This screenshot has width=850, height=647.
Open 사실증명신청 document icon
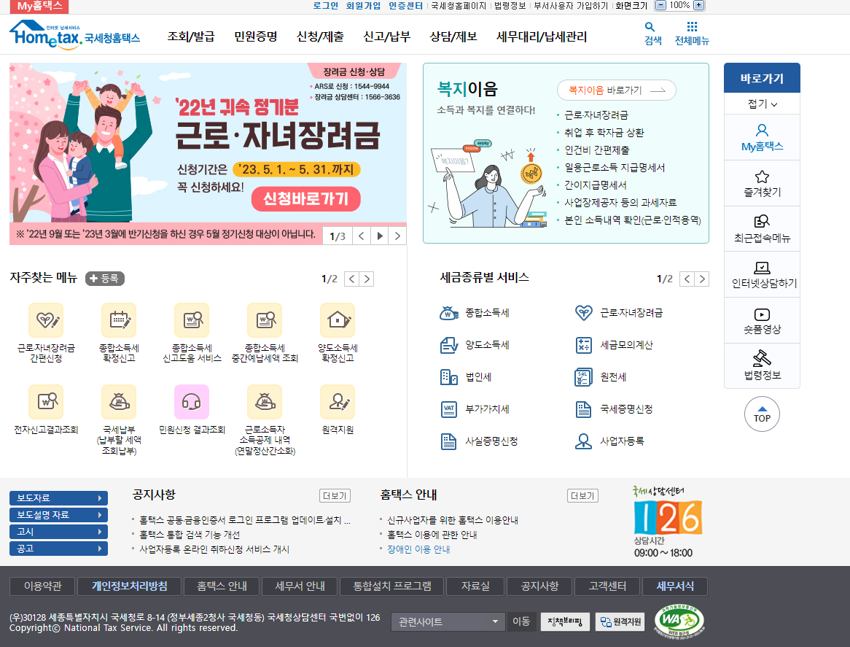point(449,441)
